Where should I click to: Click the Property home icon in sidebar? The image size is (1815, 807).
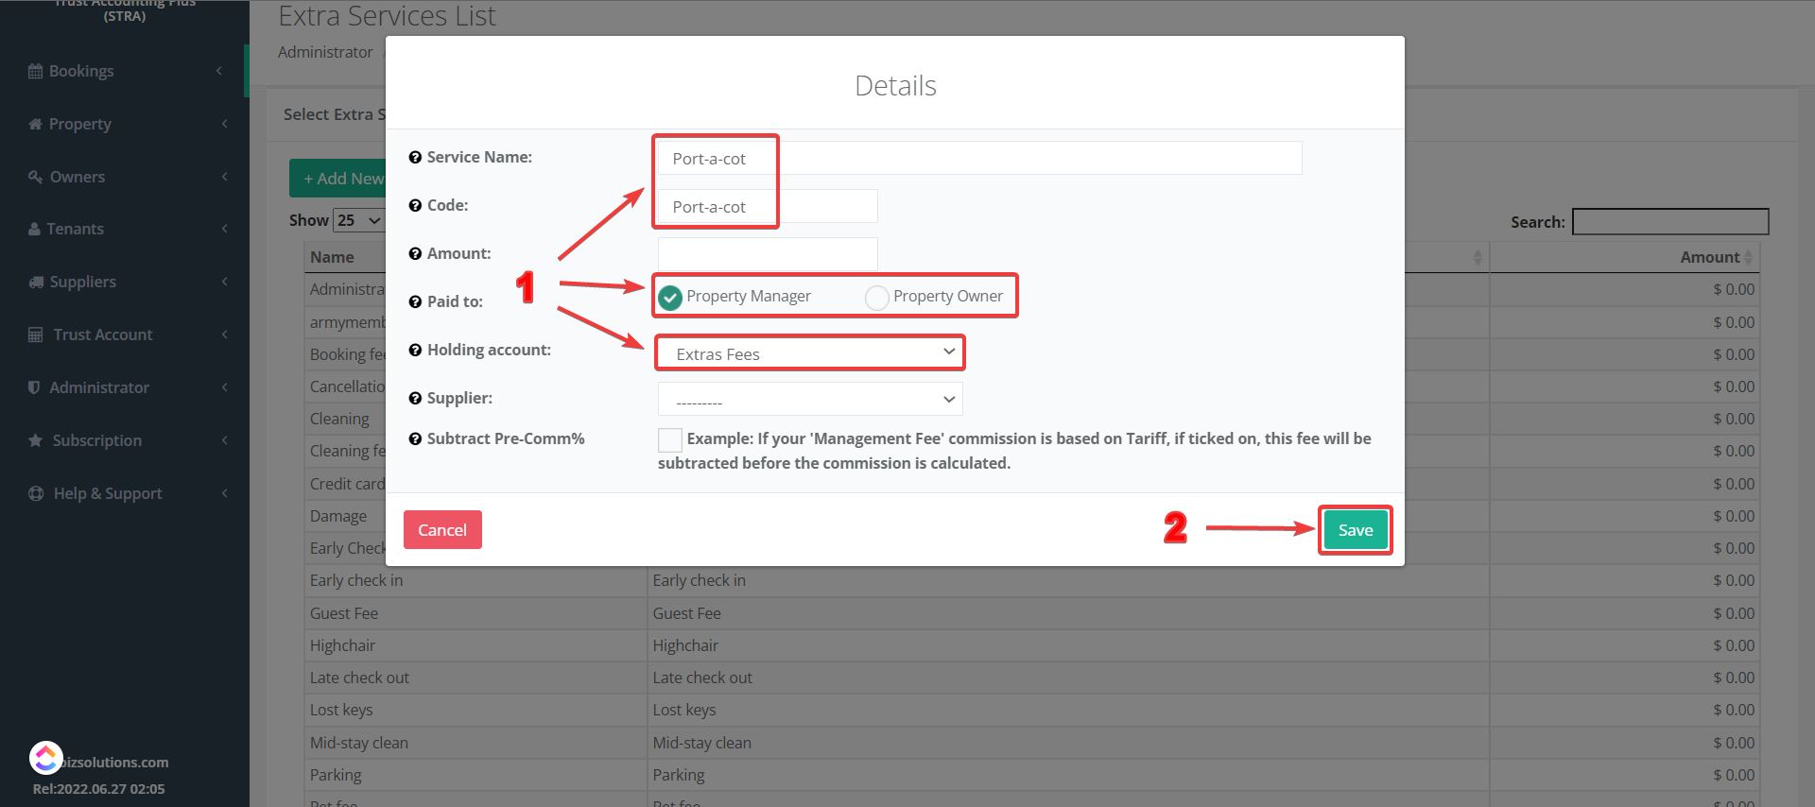pyautogui.click(x=35, y=124)
